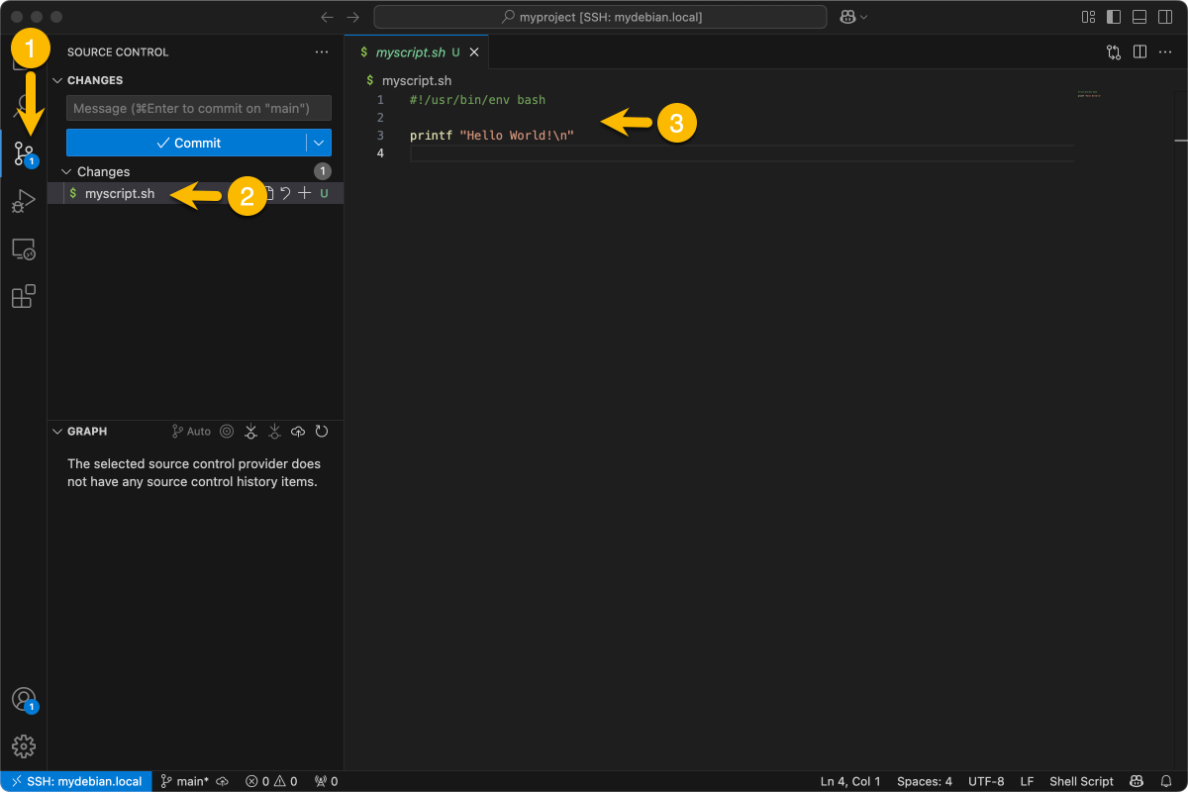The width and height of the screenshot is (1188, 792).
Task: Click the push cloud icon in the Graph panel
Action: click(x=298, y=431)
